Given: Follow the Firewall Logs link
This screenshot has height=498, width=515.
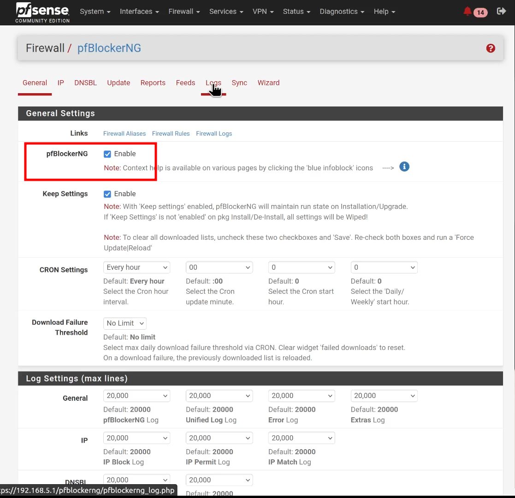Looking at the screenshot, I should (x=214, y=134).
